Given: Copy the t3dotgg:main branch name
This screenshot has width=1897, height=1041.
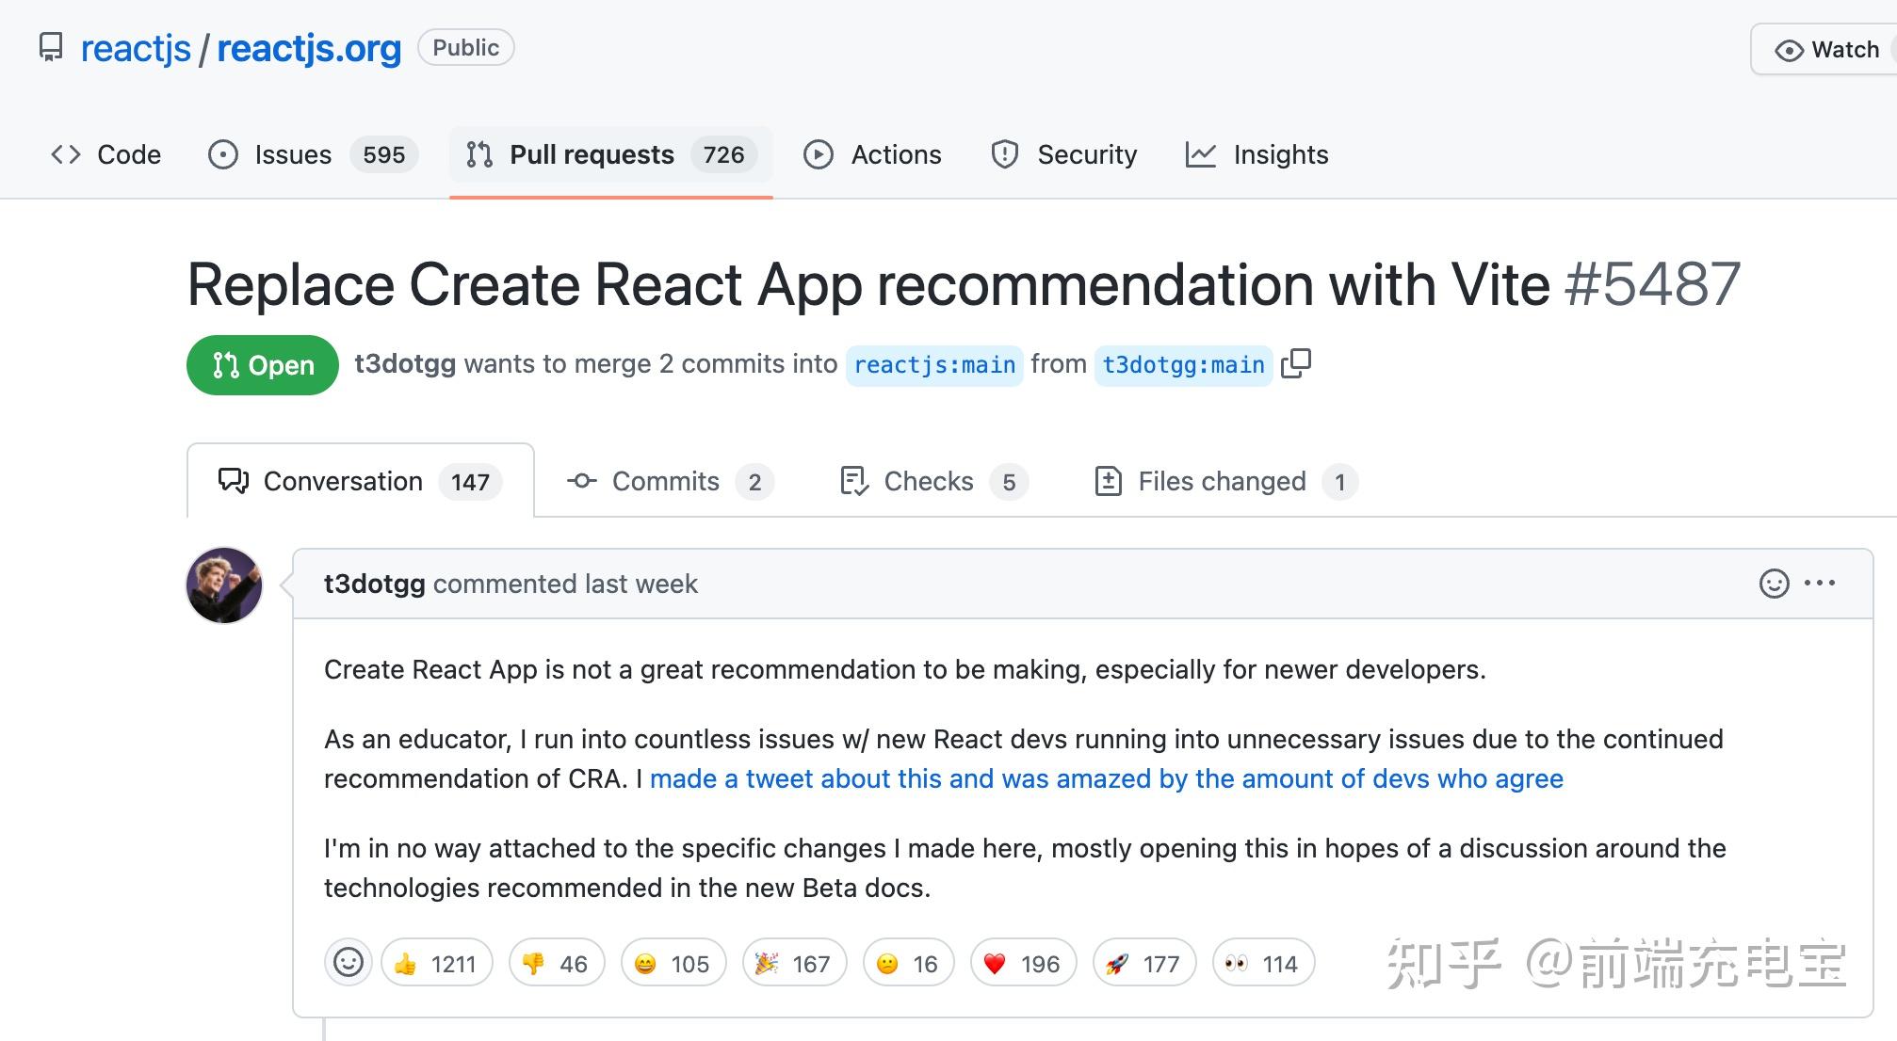Looking at the screenshot, I should 1297,364.
